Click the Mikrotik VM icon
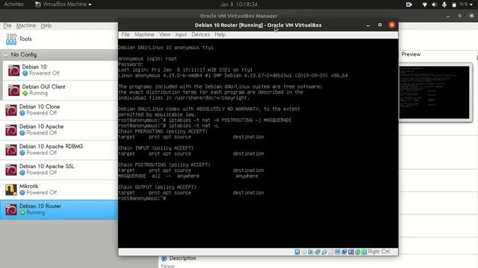This screenshot has width=478, height=268. [11, 190]
